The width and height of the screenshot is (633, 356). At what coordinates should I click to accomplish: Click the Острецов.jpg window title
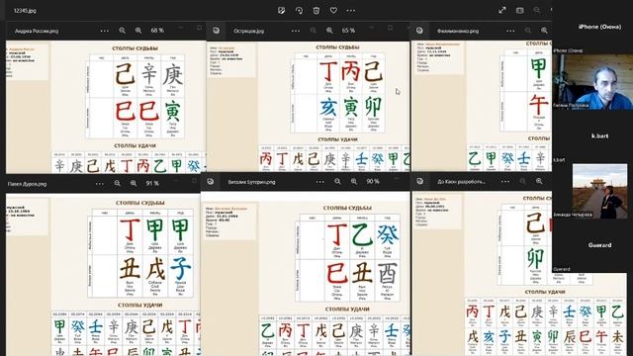[248, 31]
